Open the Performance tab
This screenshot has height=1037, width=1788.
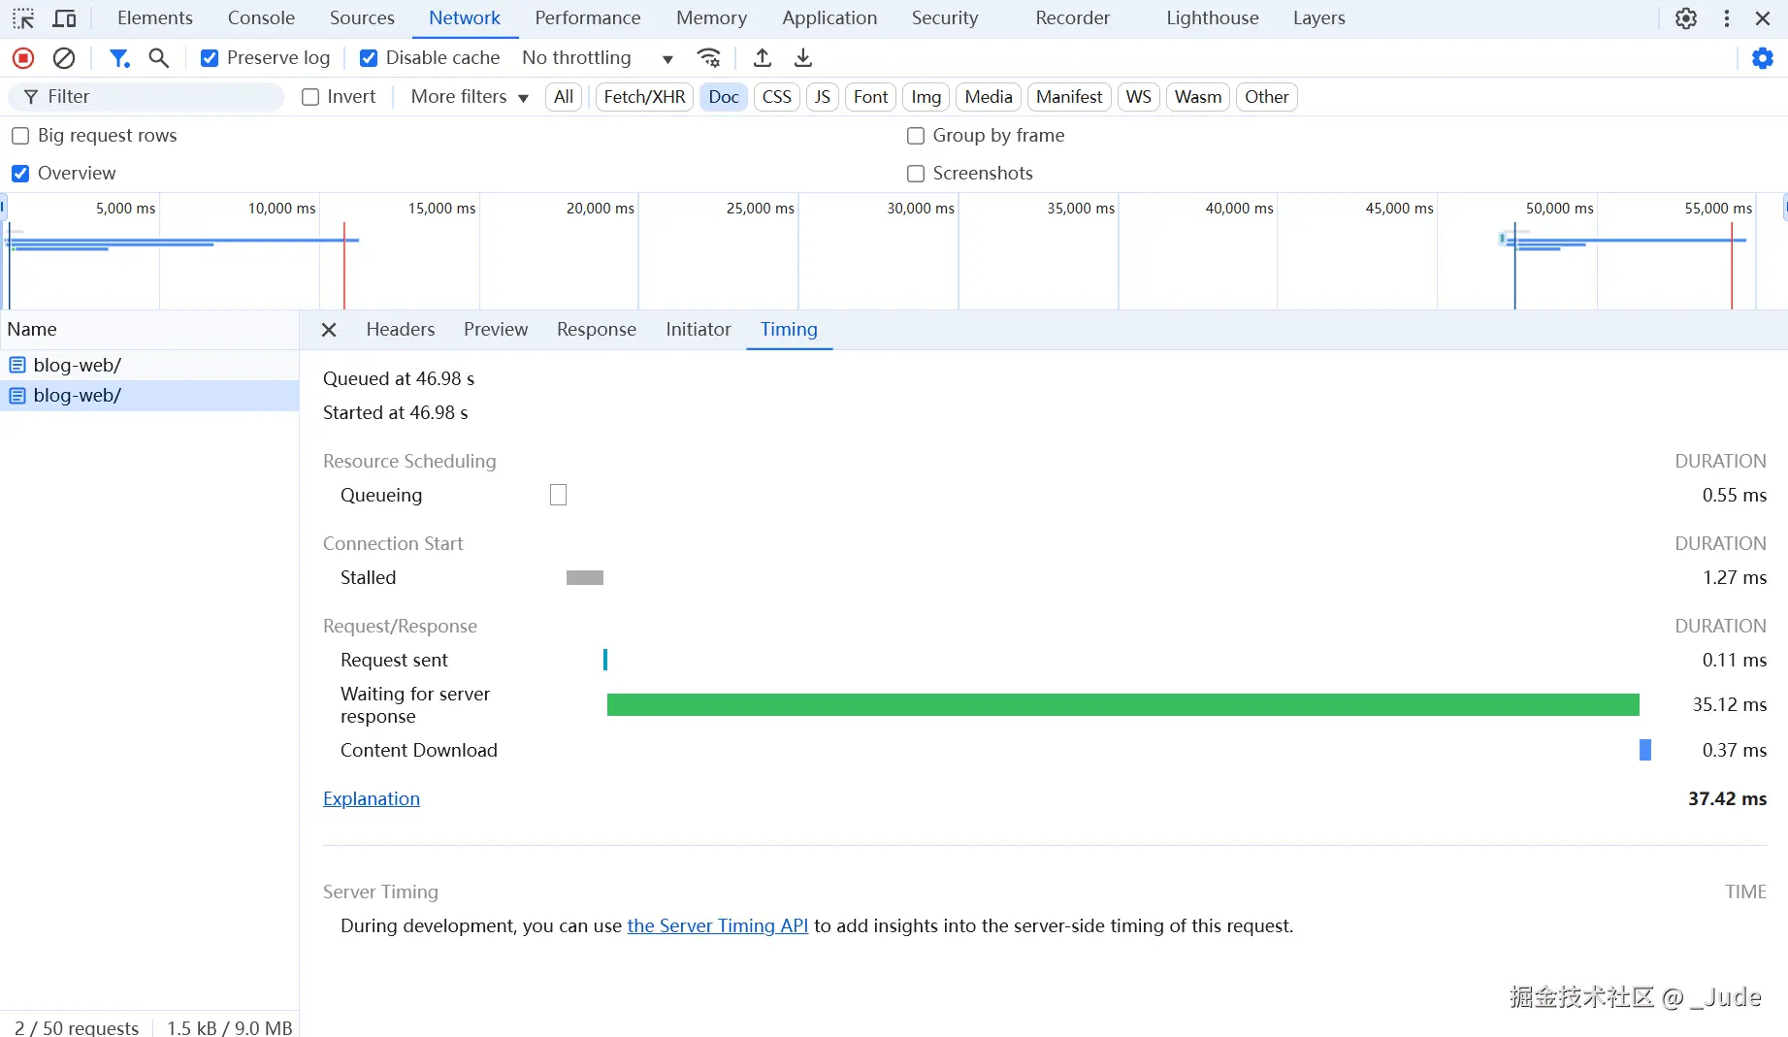tap(588, 18)
